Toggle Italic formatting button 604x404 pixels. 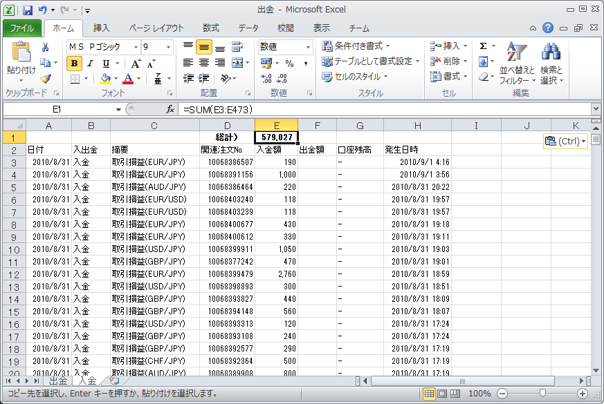(91, 63)
